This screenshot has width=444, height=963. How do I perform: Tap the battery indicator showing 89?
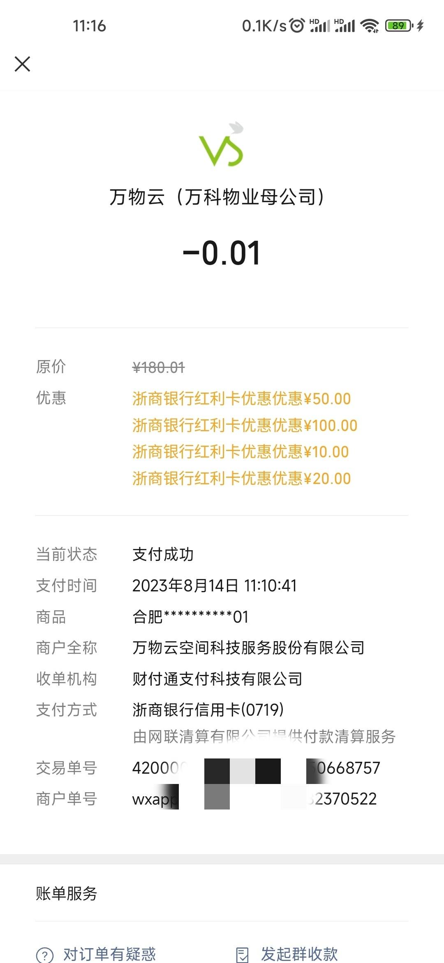(398, 26)
